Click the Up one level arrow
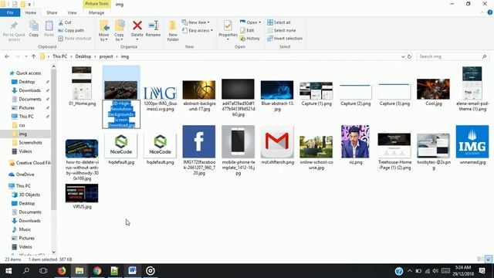The width and height of the screenshot is (494, 278). pyautogui.click(x=33, y=56)
